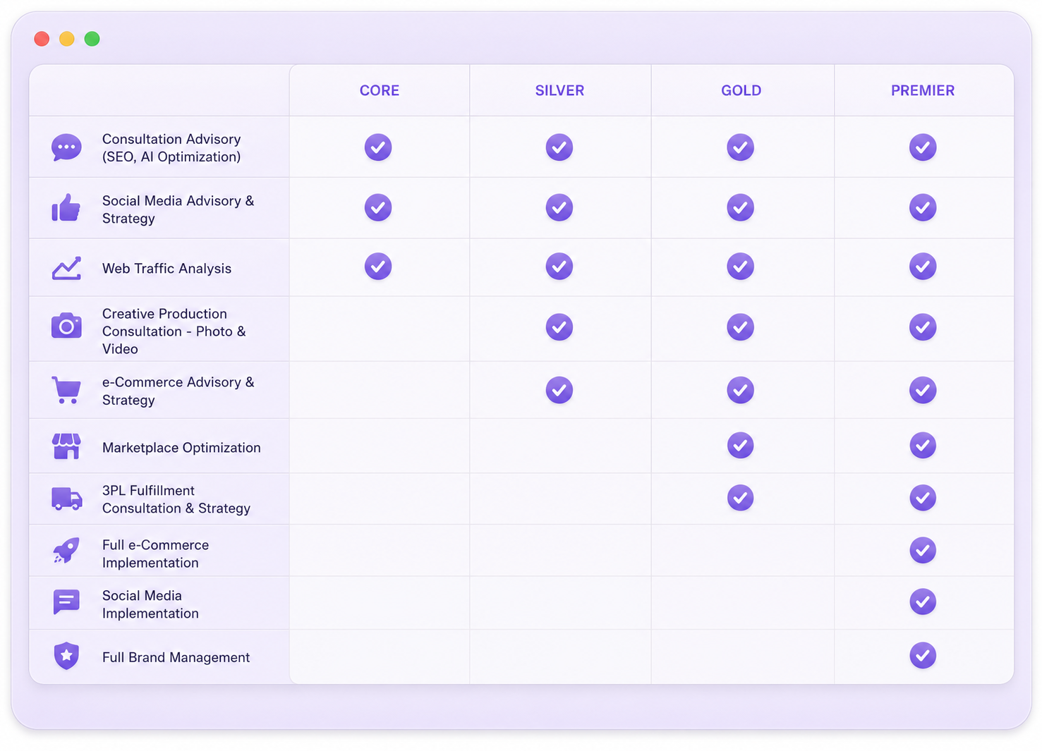This screenshot has width=1042, height=751.
Task: Click the Premier checkmark for Marketplace Optimization
Action: [923, 446]
